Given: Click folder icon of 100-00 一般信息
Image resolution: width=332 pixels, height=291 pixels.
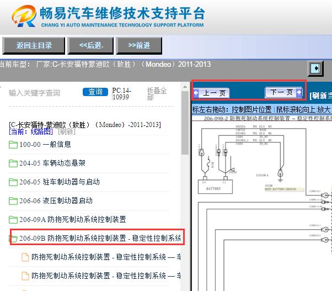Looking at the screenshot, I should [13, 145].
